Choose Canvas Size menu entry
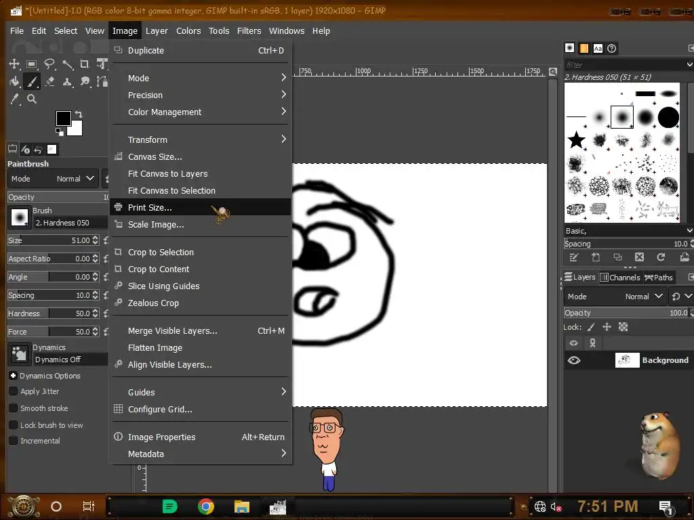The width and height of the screenshot is (694, 520). (x=200, y=157)
